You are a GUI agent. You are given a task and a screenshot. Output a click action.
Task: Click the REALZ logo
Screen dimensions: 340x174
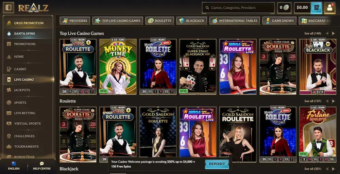click(x=33, y=8)
